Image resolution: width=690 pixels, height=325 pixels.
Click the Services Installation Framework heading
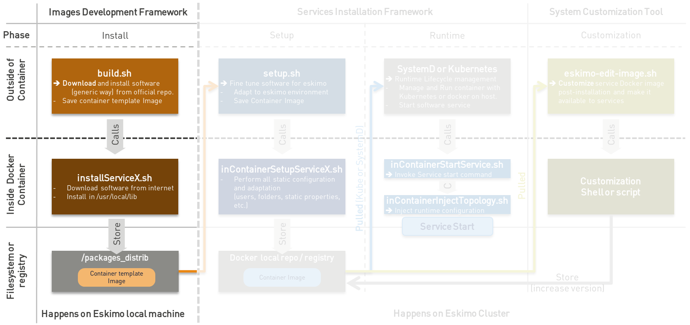[365, 12]
